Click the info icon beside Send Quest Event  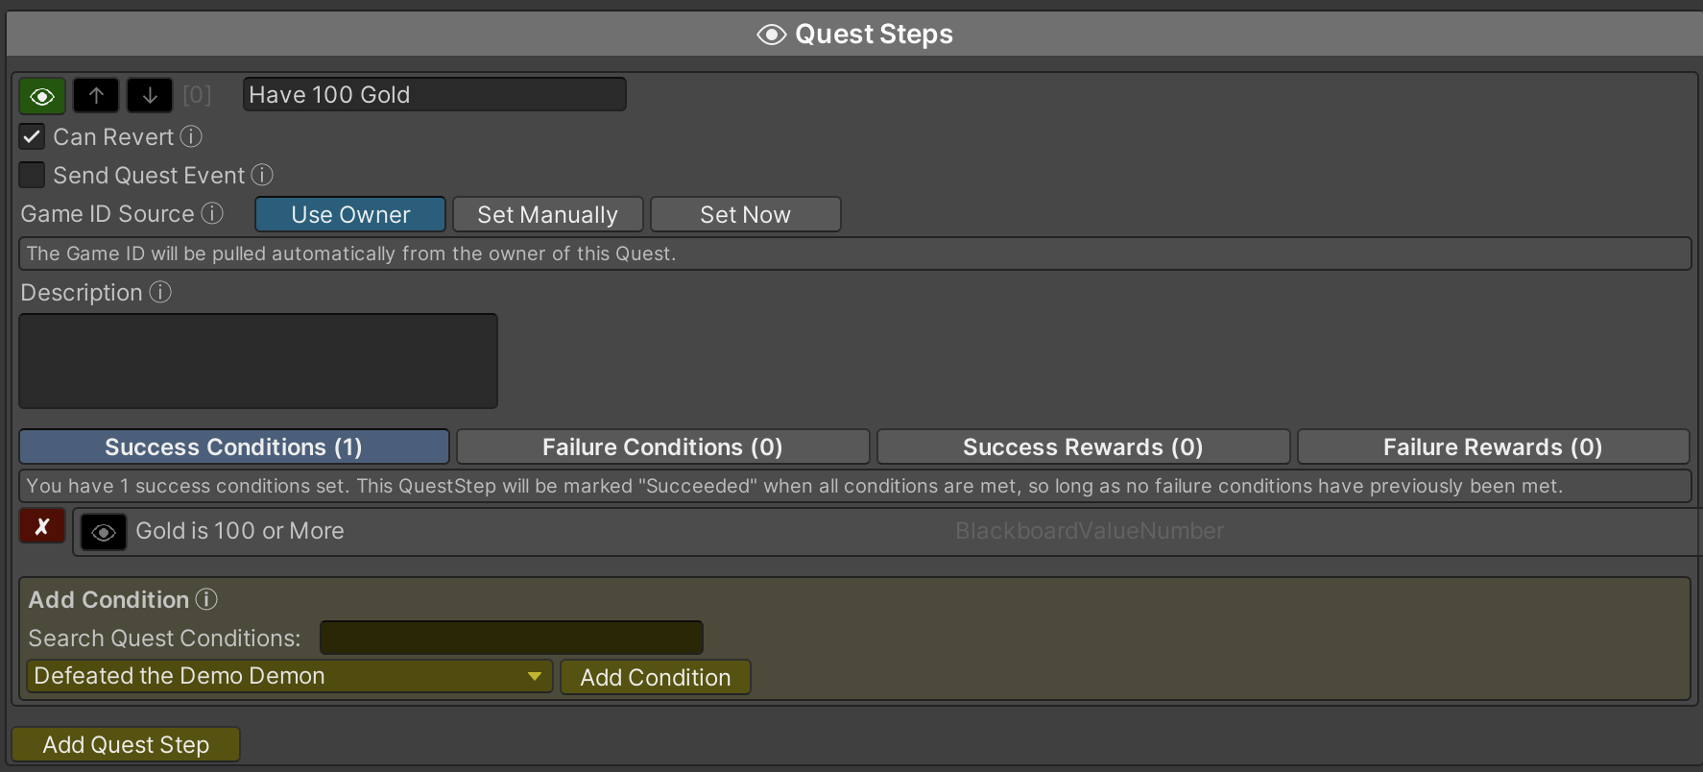coord(262,175)
